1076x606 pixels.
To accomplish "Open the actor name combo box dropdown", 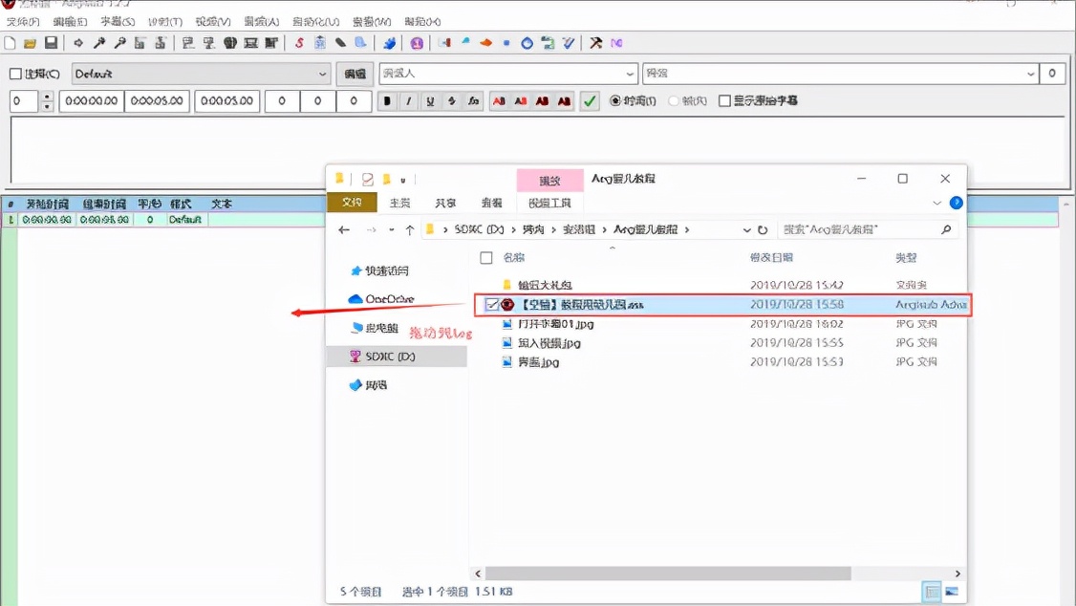I will click(630, 74).
